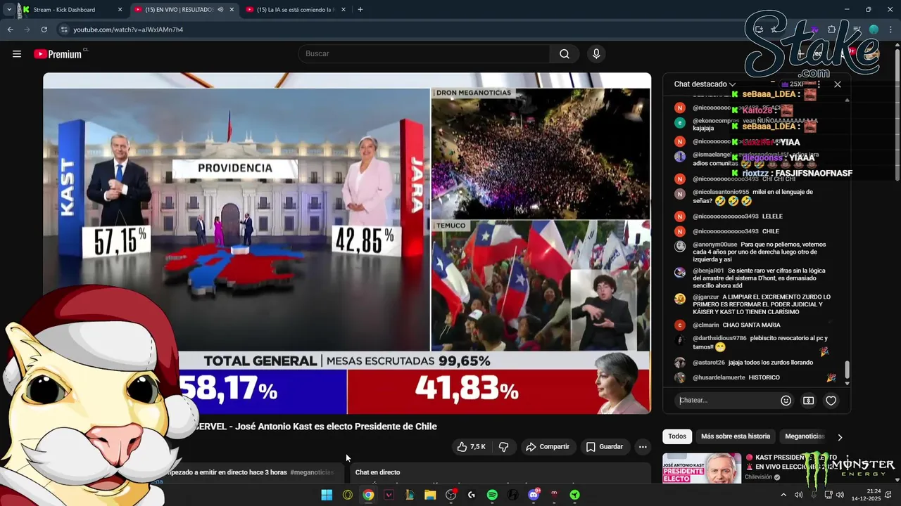
Task: Switch to Chrome in the taskbar
Action: 368,495
